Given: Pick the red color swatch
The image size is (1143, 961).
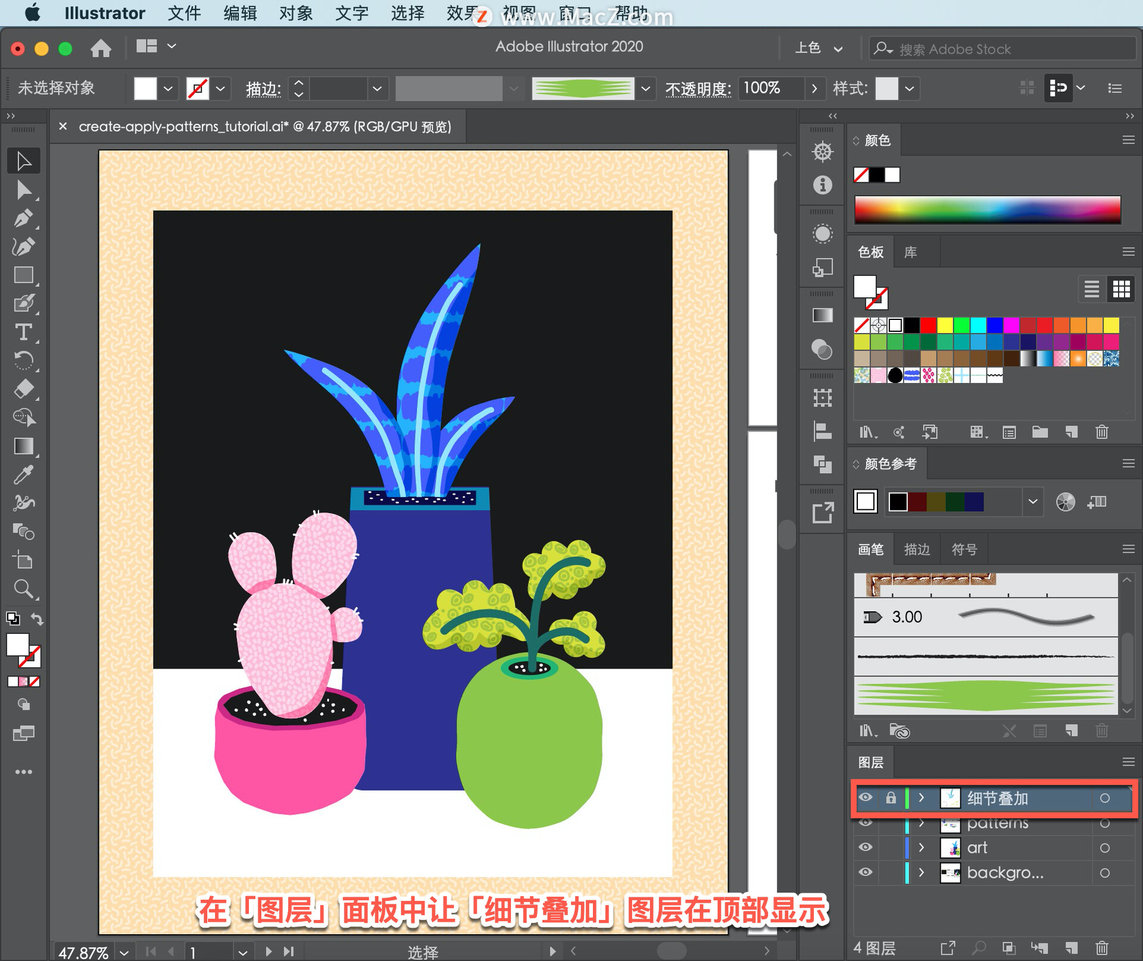Looking at the screenshot, I should (x=927, y=325).
